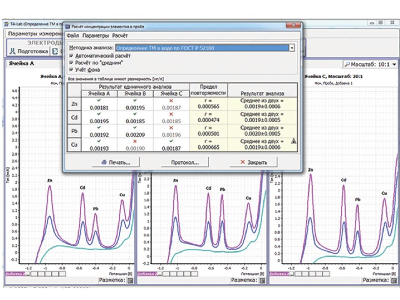
Task: Click the warning triangle in Cu row
Action: coord(294,141)
